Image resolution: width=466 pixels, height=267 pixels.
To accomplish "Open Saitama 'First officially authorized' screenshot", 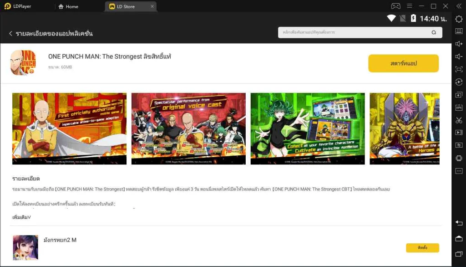I will tap(69, 128).
